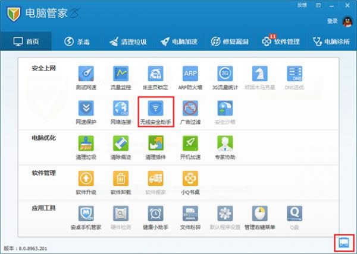This screenshot has width=357, height=254.
Task: Open the toolbox icon at bottom right
Action: [344, 243]
